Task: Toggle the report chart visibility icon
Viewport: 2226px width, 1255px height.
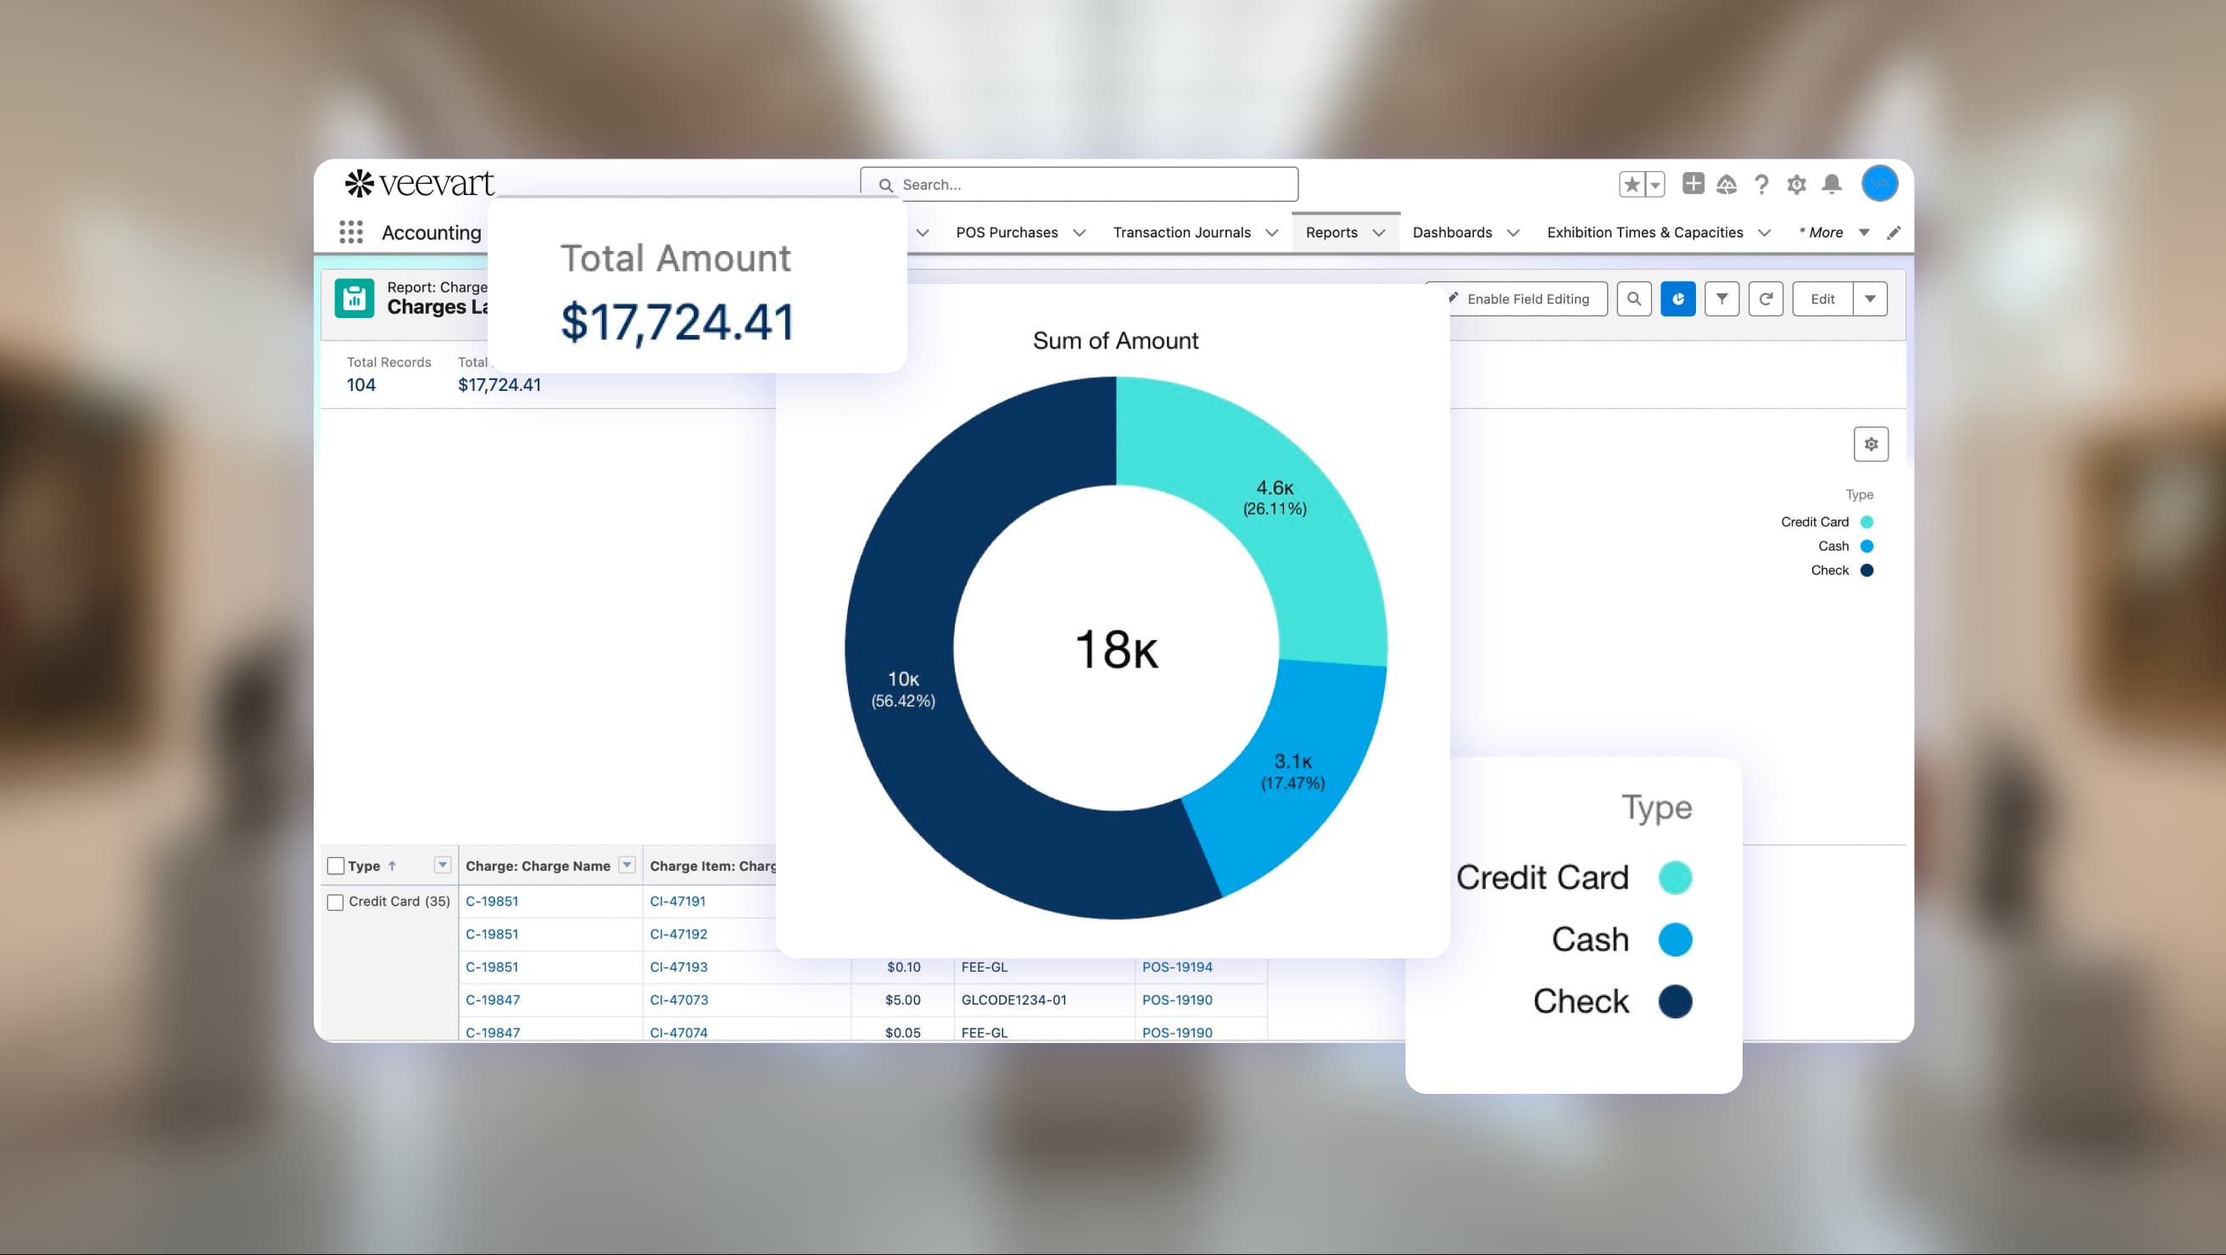Action: (x=1678, y=298)
